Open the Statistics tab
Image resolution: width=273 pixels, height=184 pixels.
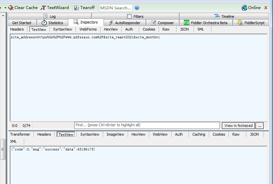click(x=52, y=23)
